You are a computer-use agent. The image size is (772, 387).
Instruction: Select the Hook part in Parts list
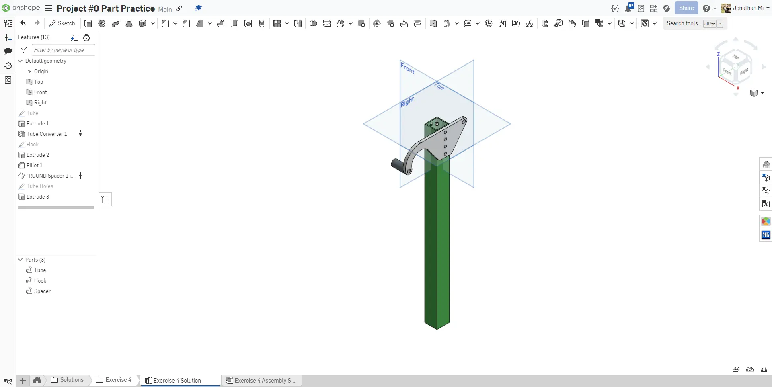coord(40,281)
